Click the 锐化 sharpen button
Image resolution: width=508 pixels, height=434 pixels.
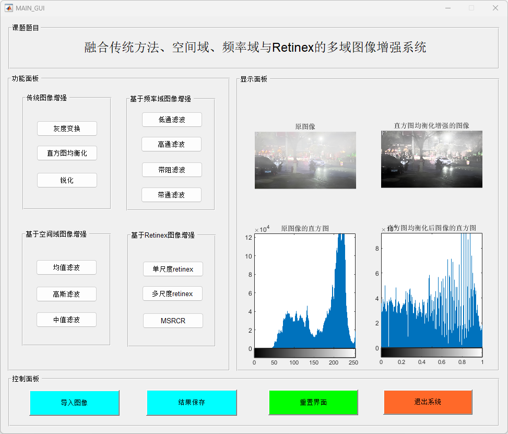67,180
